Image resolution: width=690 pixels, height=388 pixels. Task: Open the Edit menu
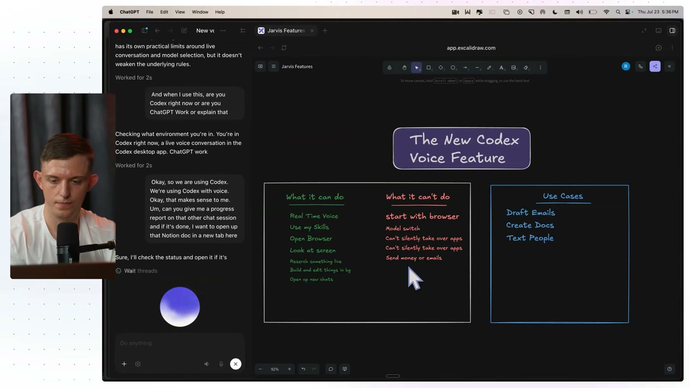(x=164, y=12)
